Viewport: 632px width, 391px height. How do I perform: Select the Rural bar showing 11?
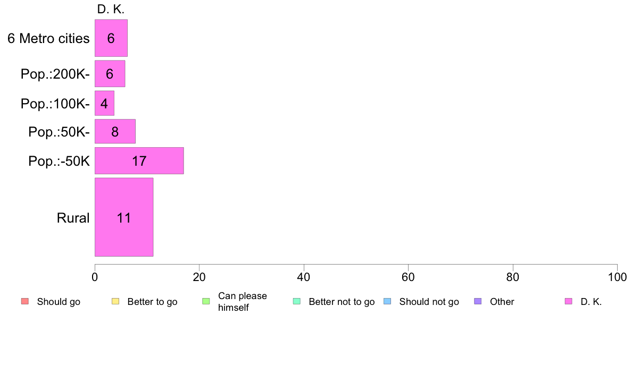[124, 217]
